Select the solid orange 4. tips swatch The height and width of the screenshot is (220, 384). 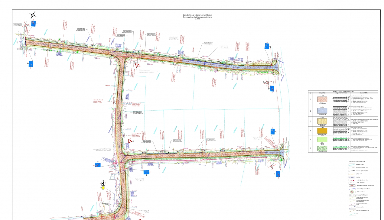pos(322,131)
